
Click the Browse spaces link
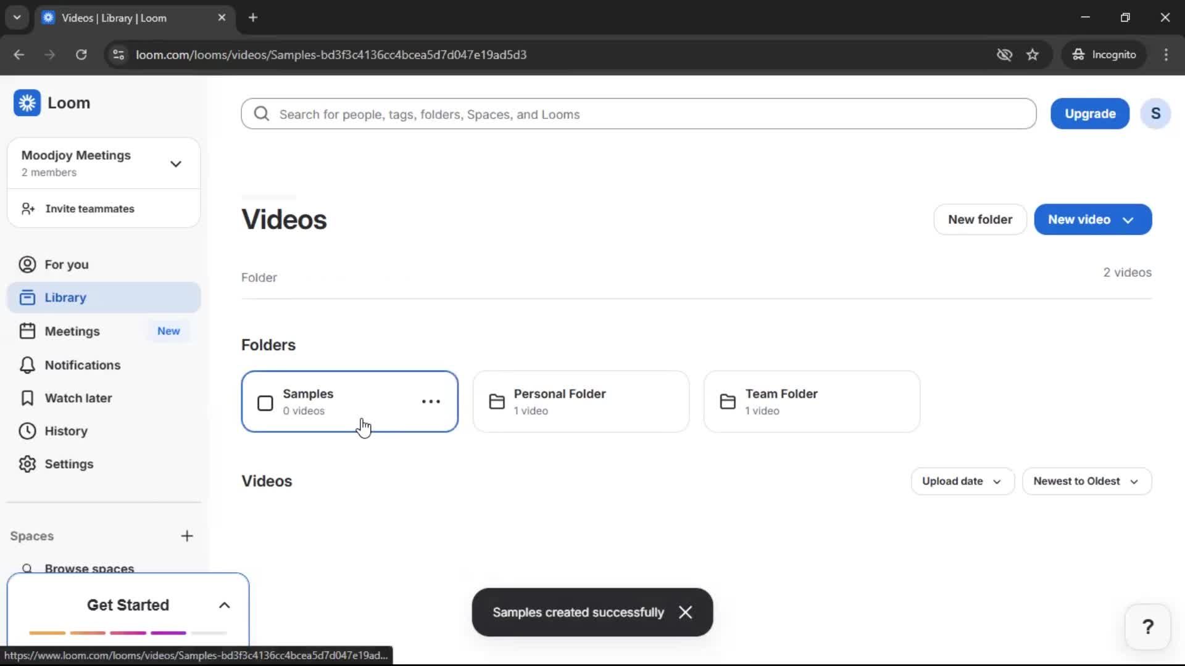pyautogui.click(x=91, y=567)
